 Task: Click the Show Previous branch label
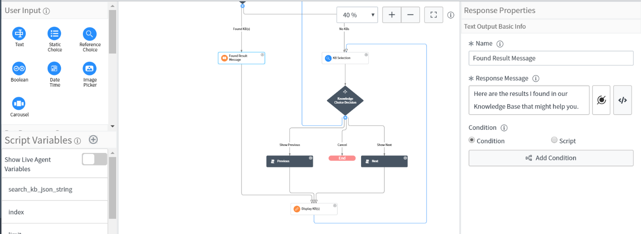pos(289,145)
